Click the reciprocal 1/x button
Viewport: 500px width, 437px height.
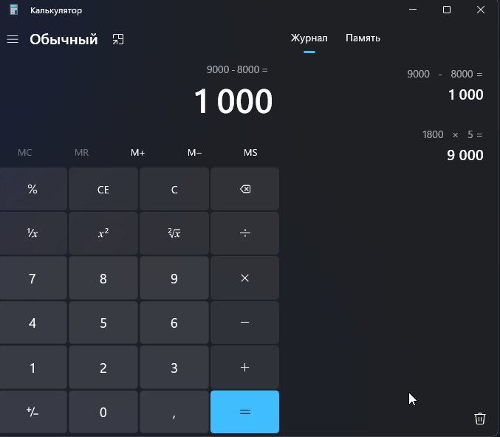(32, 233)
